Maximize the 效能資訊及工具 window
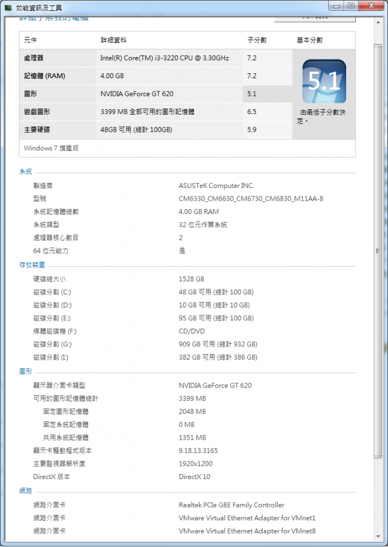 [351, 6]
